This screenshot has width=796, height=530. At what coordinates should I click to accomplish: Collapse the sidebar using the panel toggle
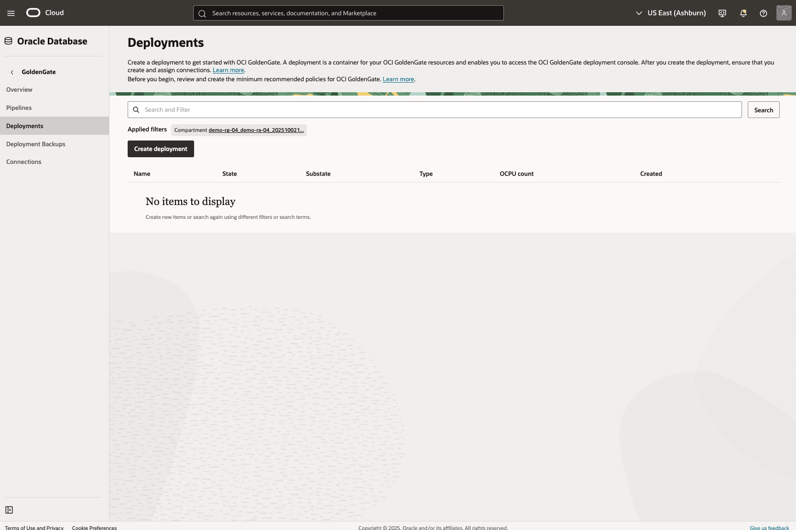9,510
